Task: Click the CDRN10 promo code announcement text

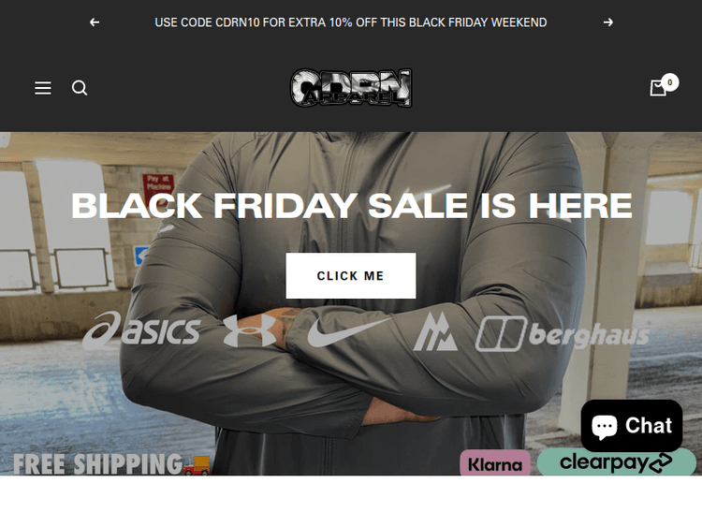Action: [351, 22]
